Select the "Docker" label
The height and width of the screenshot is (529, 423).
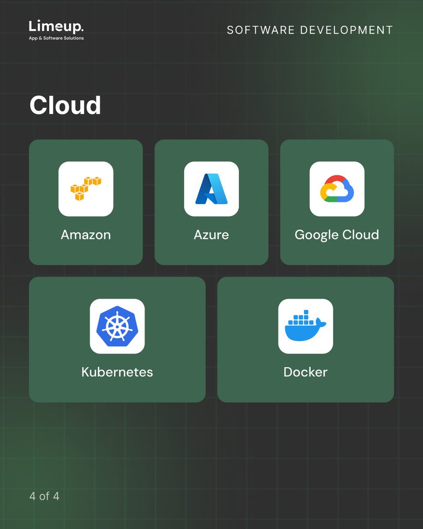(306, 372)
